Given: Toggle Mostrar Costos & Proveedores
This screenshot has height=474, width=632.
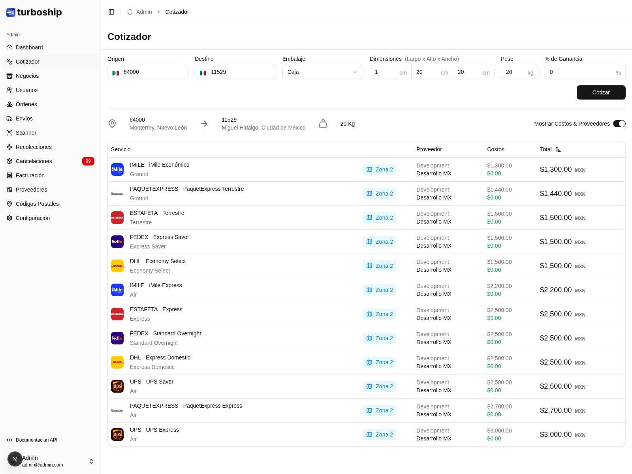Looking at the screenshot, I should pos(619,124).
